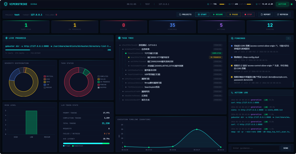This screenshot has width=296, height=154.
Task: Toggle the PENDING task status legend item
Action: pyautogui.click(x=102, y=85)
